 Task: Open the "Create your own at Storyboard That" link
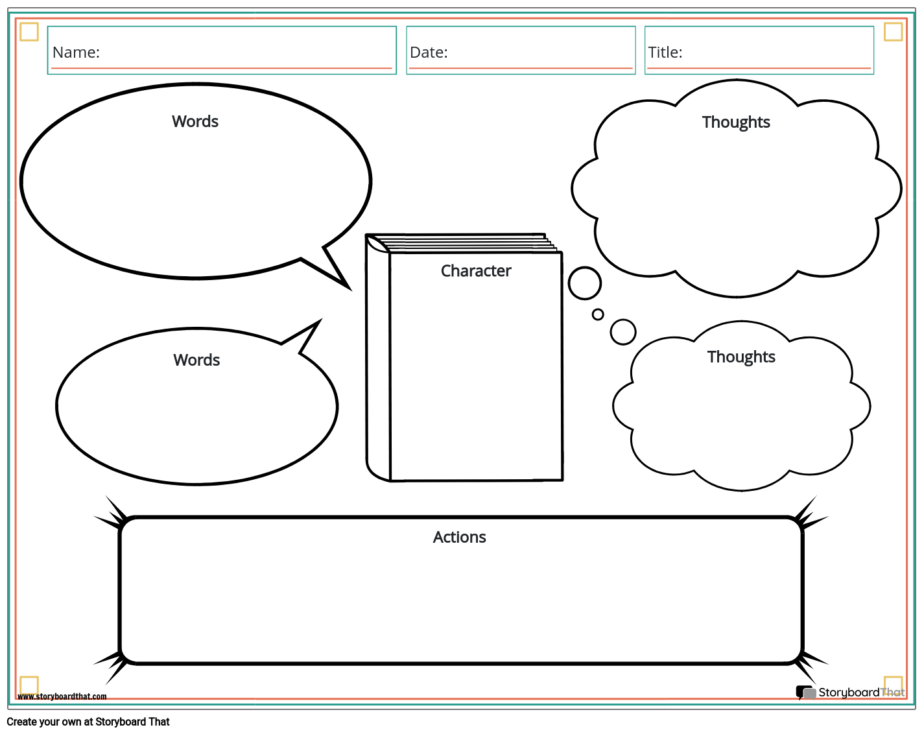coord(89,722)
